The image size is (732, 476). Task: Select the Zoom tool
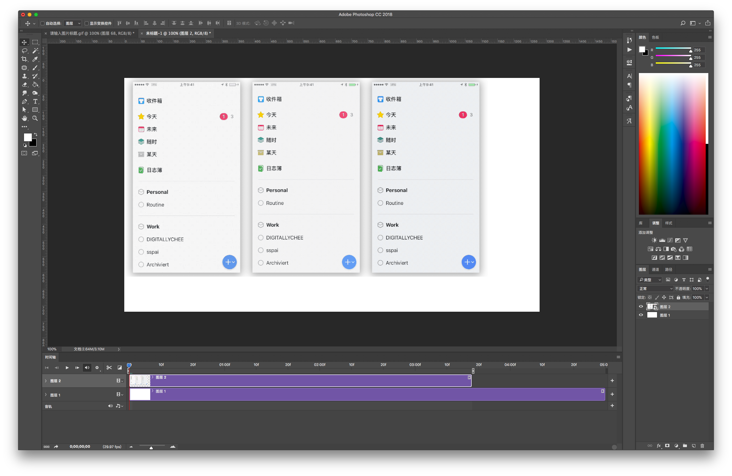pyautogui.click(x=35, y=118)
